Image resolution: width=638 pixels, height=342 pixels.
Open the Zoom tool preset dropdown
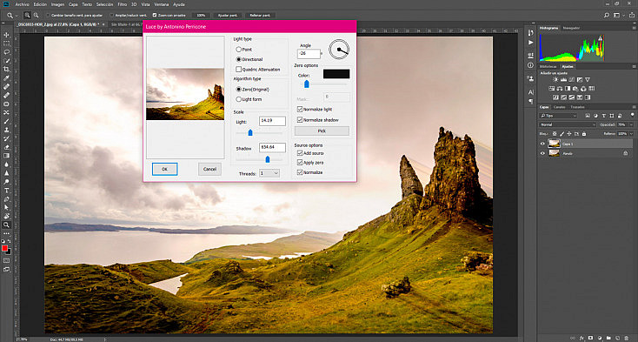[x=17, y=15]
